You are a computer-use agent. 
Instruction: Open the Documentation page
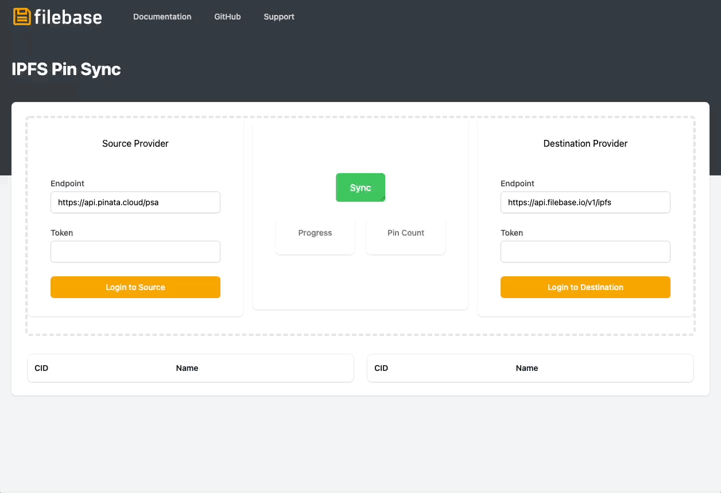(x=162, y=17)
